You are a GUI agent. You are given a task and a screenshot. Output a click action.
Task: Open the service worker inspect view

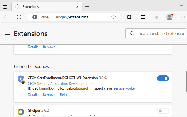pyautogui.click(x=125, y=88)
